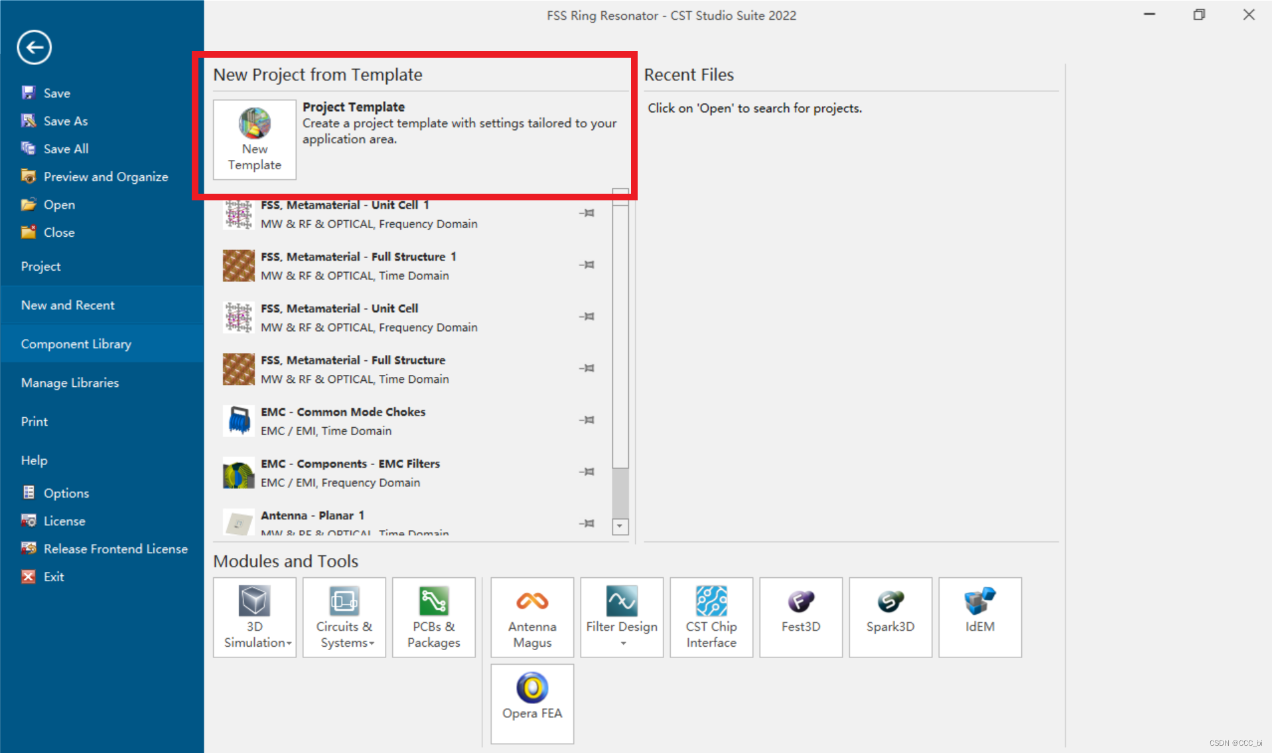Launch the Fest3D module
Viewport: 1272px width, 753px height.
[x=801, y=617]
